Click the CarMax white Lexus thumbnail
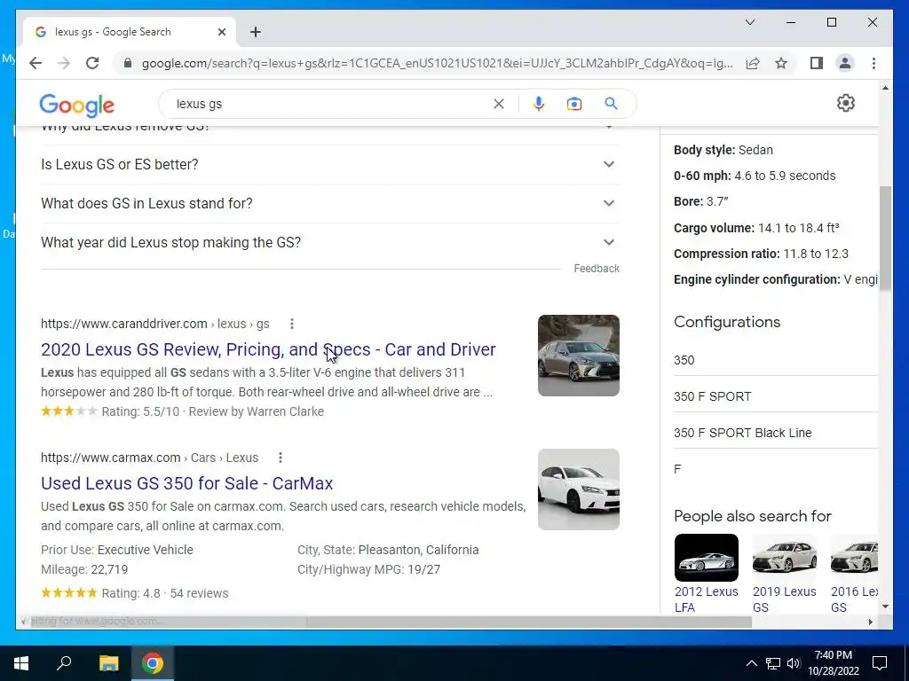Viewport: 909px width, 681px height. pyautogui.click(x=579, y=489)
